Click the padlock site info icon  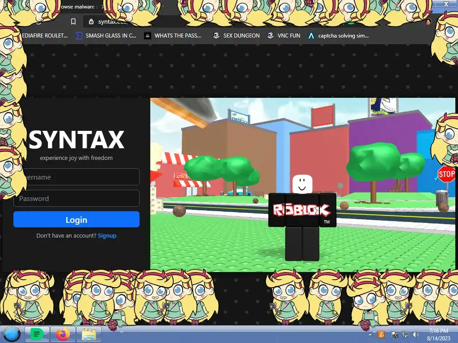click(x=91, y=21)
